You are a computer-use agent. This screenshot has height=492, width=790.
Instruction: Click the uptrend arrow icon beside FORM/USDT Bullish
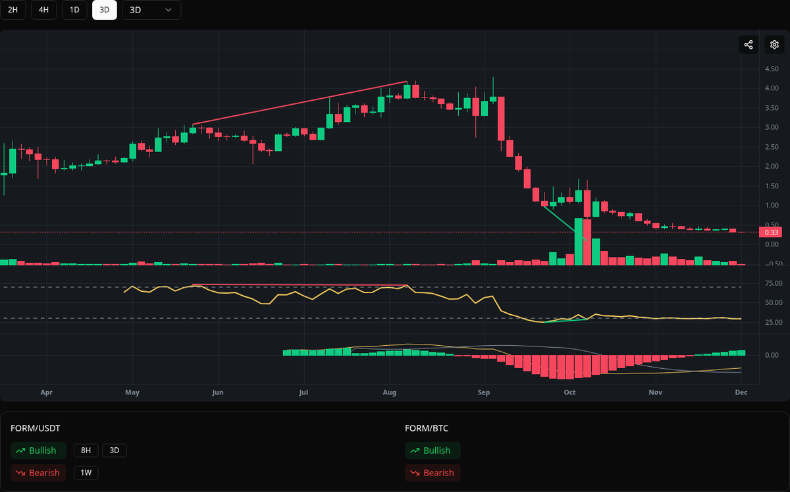point(20,450)
